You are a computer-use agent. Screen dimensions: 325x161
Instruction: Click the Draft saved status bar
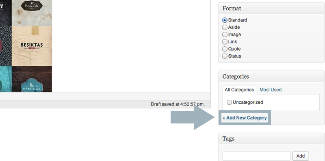click(105, 104)
